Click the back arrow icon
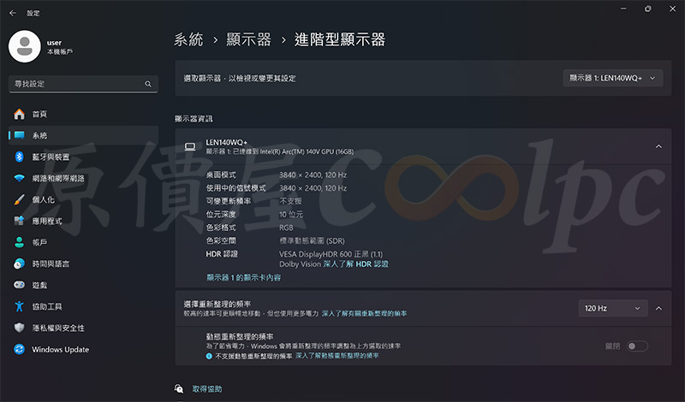 click(13, 13)
